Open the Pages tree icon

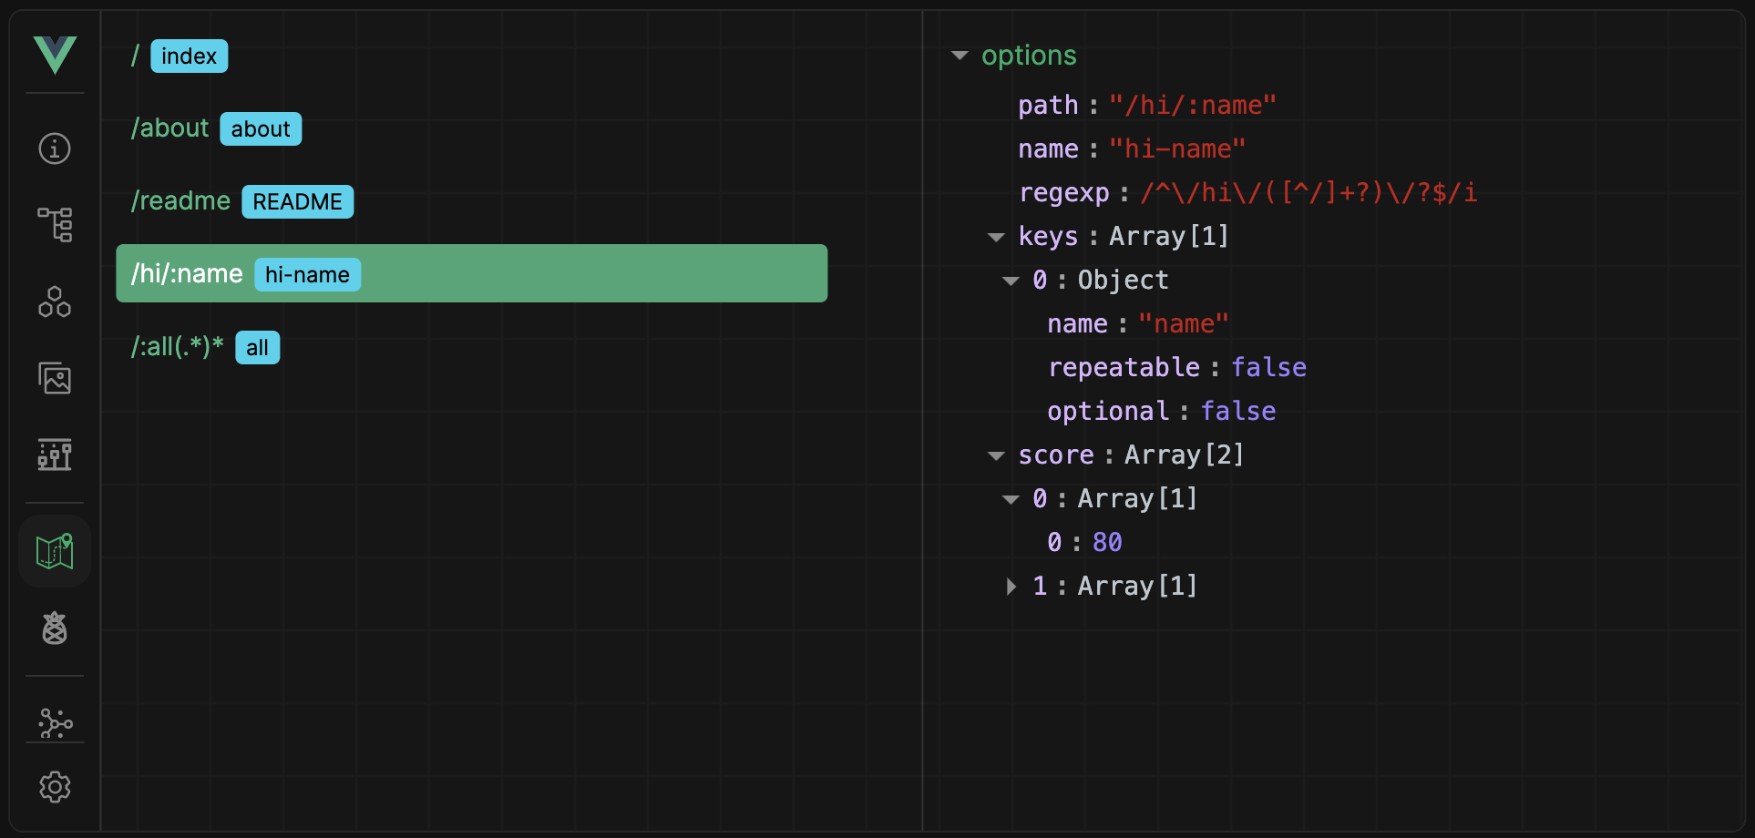click(55, 224)
